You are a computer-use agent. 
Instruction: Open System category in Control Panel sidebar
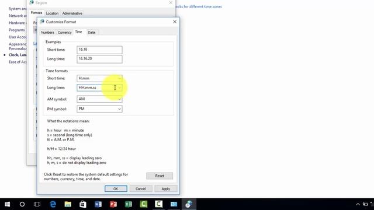coord(18,9)
